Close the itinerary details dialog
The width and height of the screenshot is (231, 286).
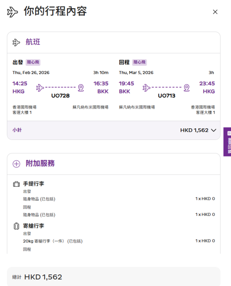(x=215, y=12)
